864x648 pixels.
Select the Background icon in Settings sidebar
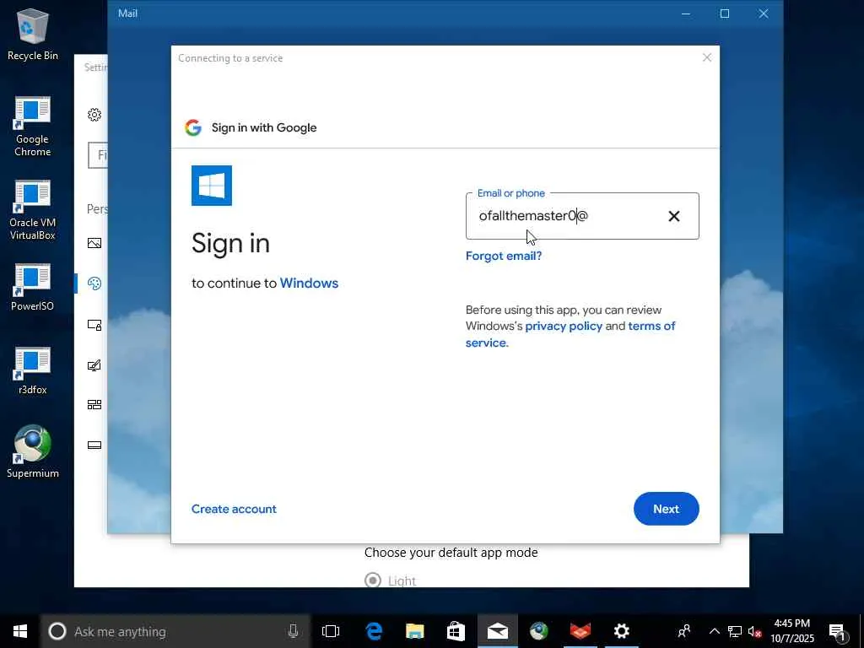(94, 243)
